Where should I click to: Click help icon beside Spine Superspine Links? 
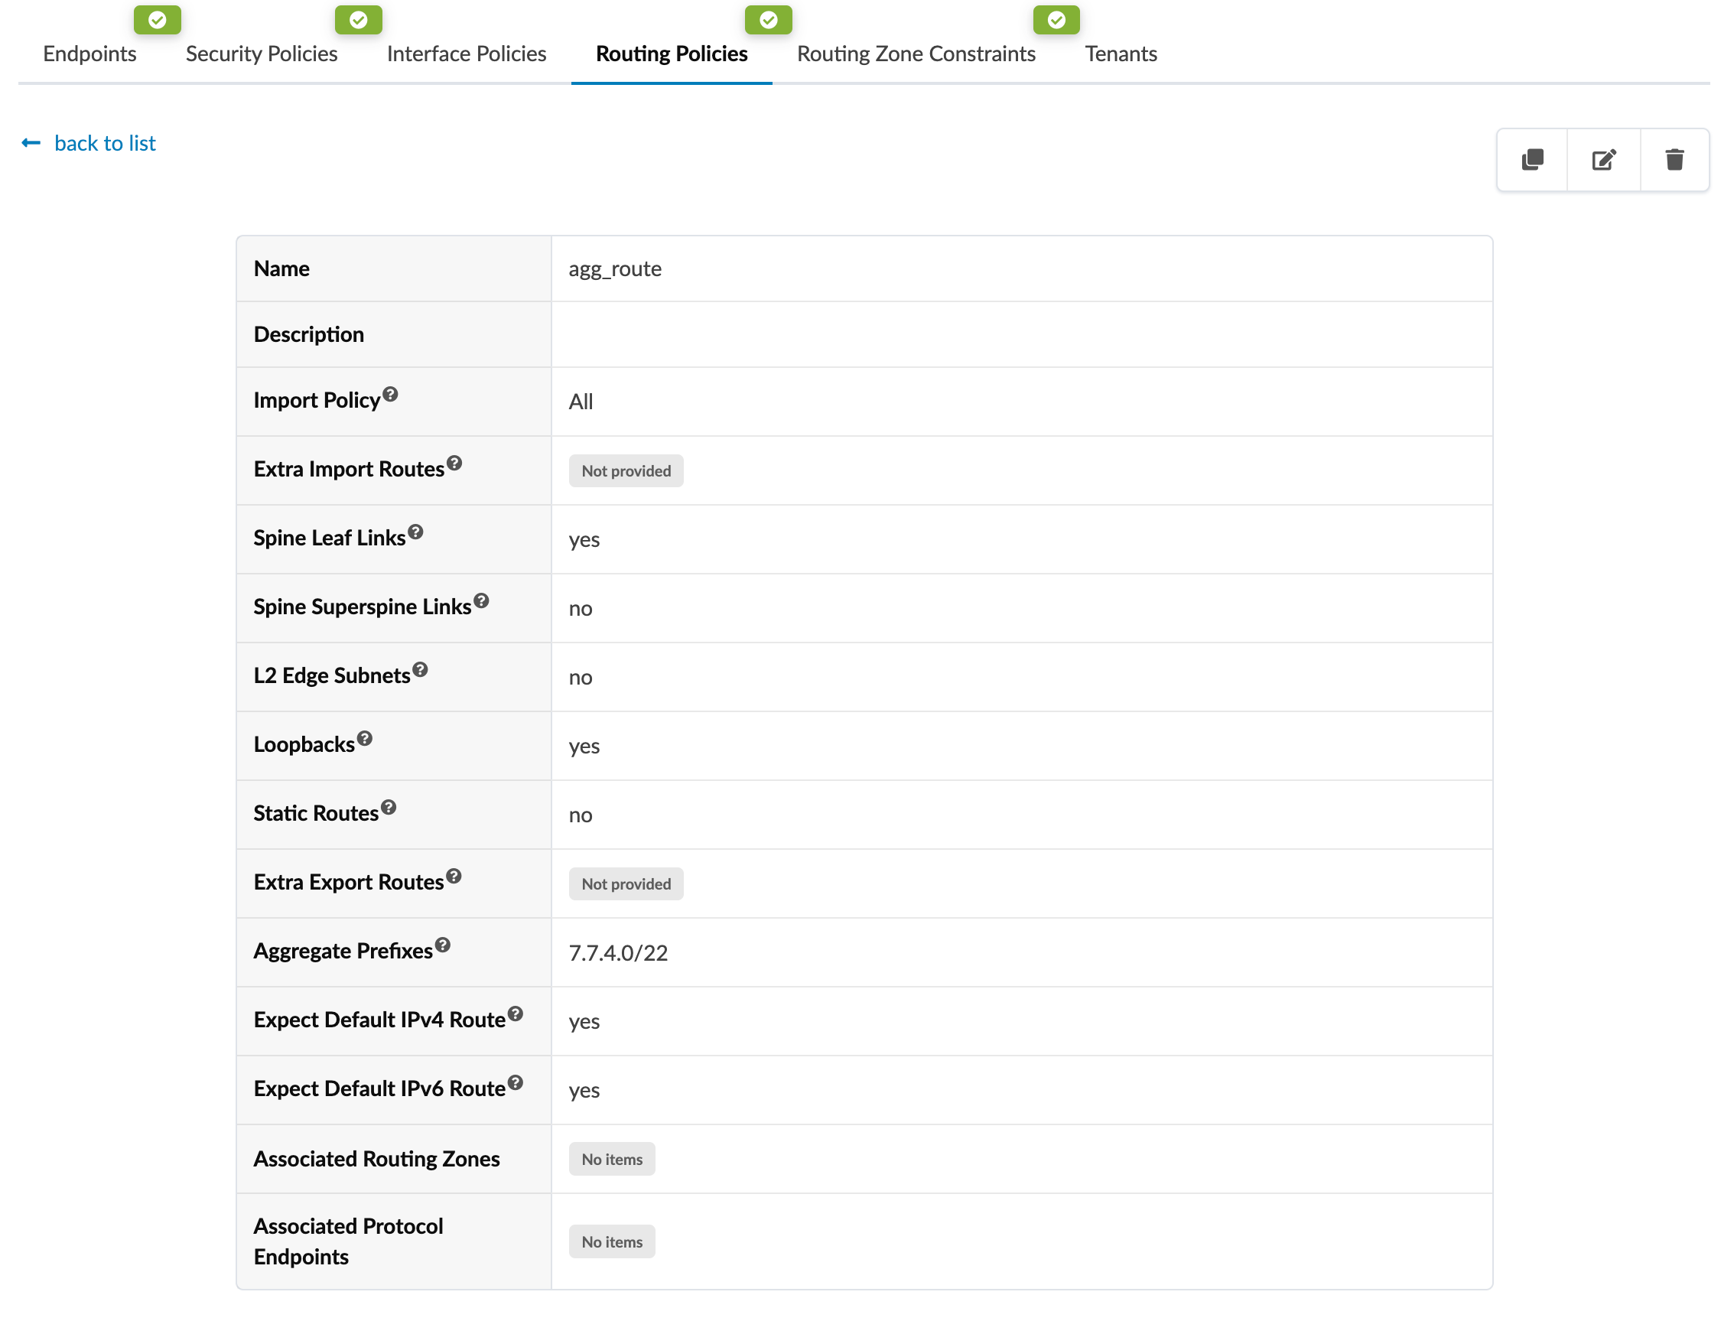pyautogui.click(x=480, y=600)
